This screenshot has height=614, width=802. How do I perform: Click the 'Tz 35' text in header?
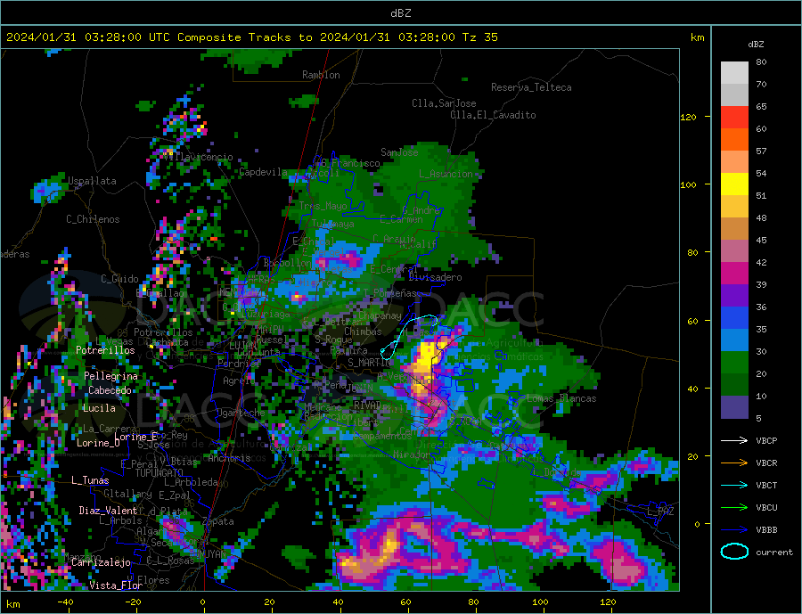(x=479, y=37)
